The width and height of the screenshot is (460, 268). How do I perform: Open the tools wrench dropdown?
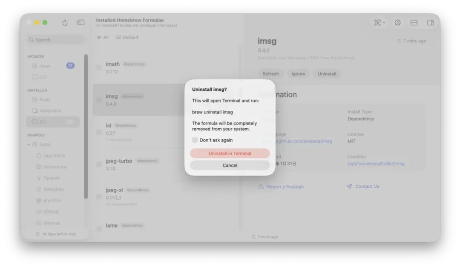(x=379, y=22)
